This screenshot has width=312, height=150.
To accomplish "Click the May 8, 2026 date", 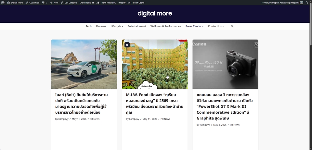I will [x=220, y=125].
